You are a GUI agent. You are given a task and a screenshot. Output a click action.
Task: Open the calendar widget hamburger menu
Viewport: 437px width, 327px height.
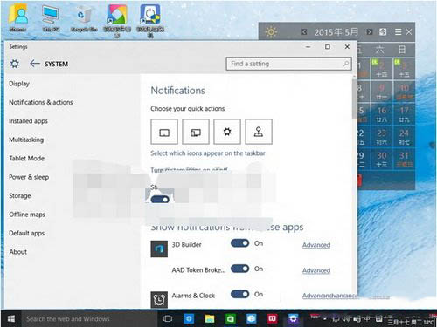[x=398, y=31]
